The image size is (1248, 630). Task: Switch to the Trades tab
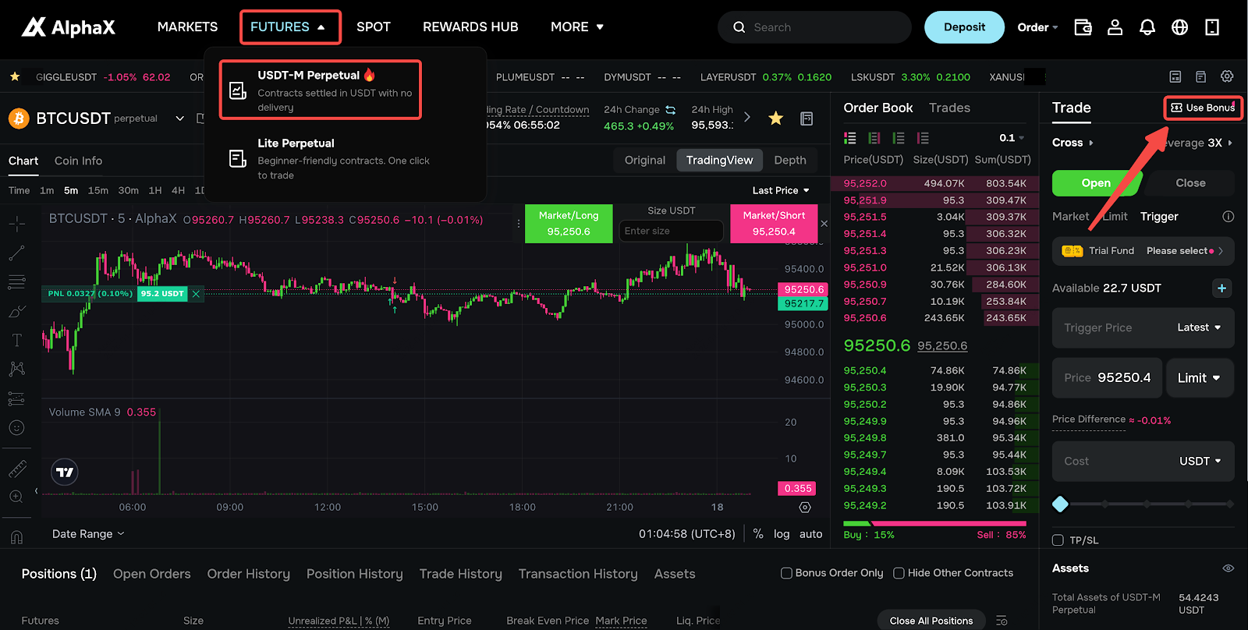[x=949, y=108]
